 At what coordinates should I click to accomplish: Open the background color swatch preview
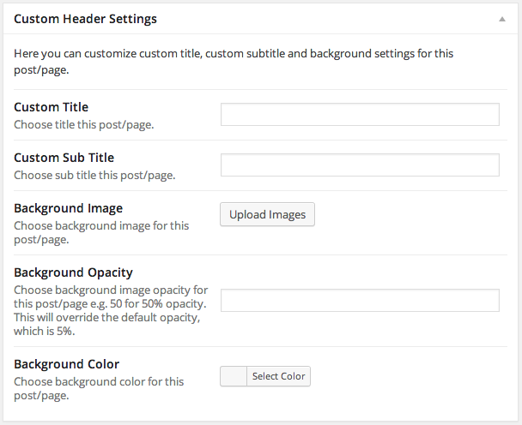(234, 376)
